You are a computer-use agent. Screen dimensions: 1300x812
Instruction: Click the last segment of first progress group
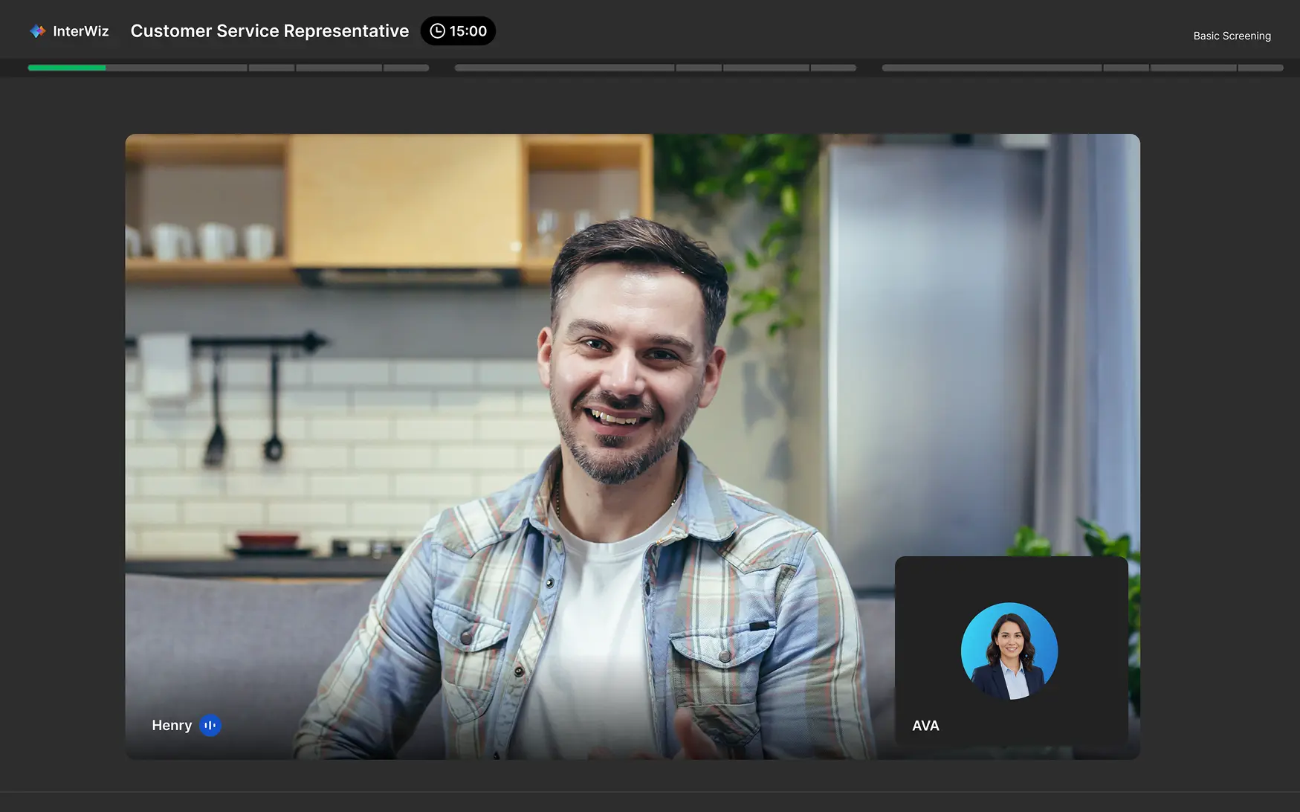pos(406,68)
